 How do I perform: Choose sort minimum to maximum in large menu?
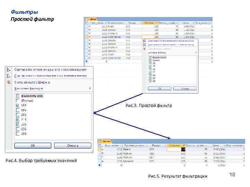coord(51,70)
